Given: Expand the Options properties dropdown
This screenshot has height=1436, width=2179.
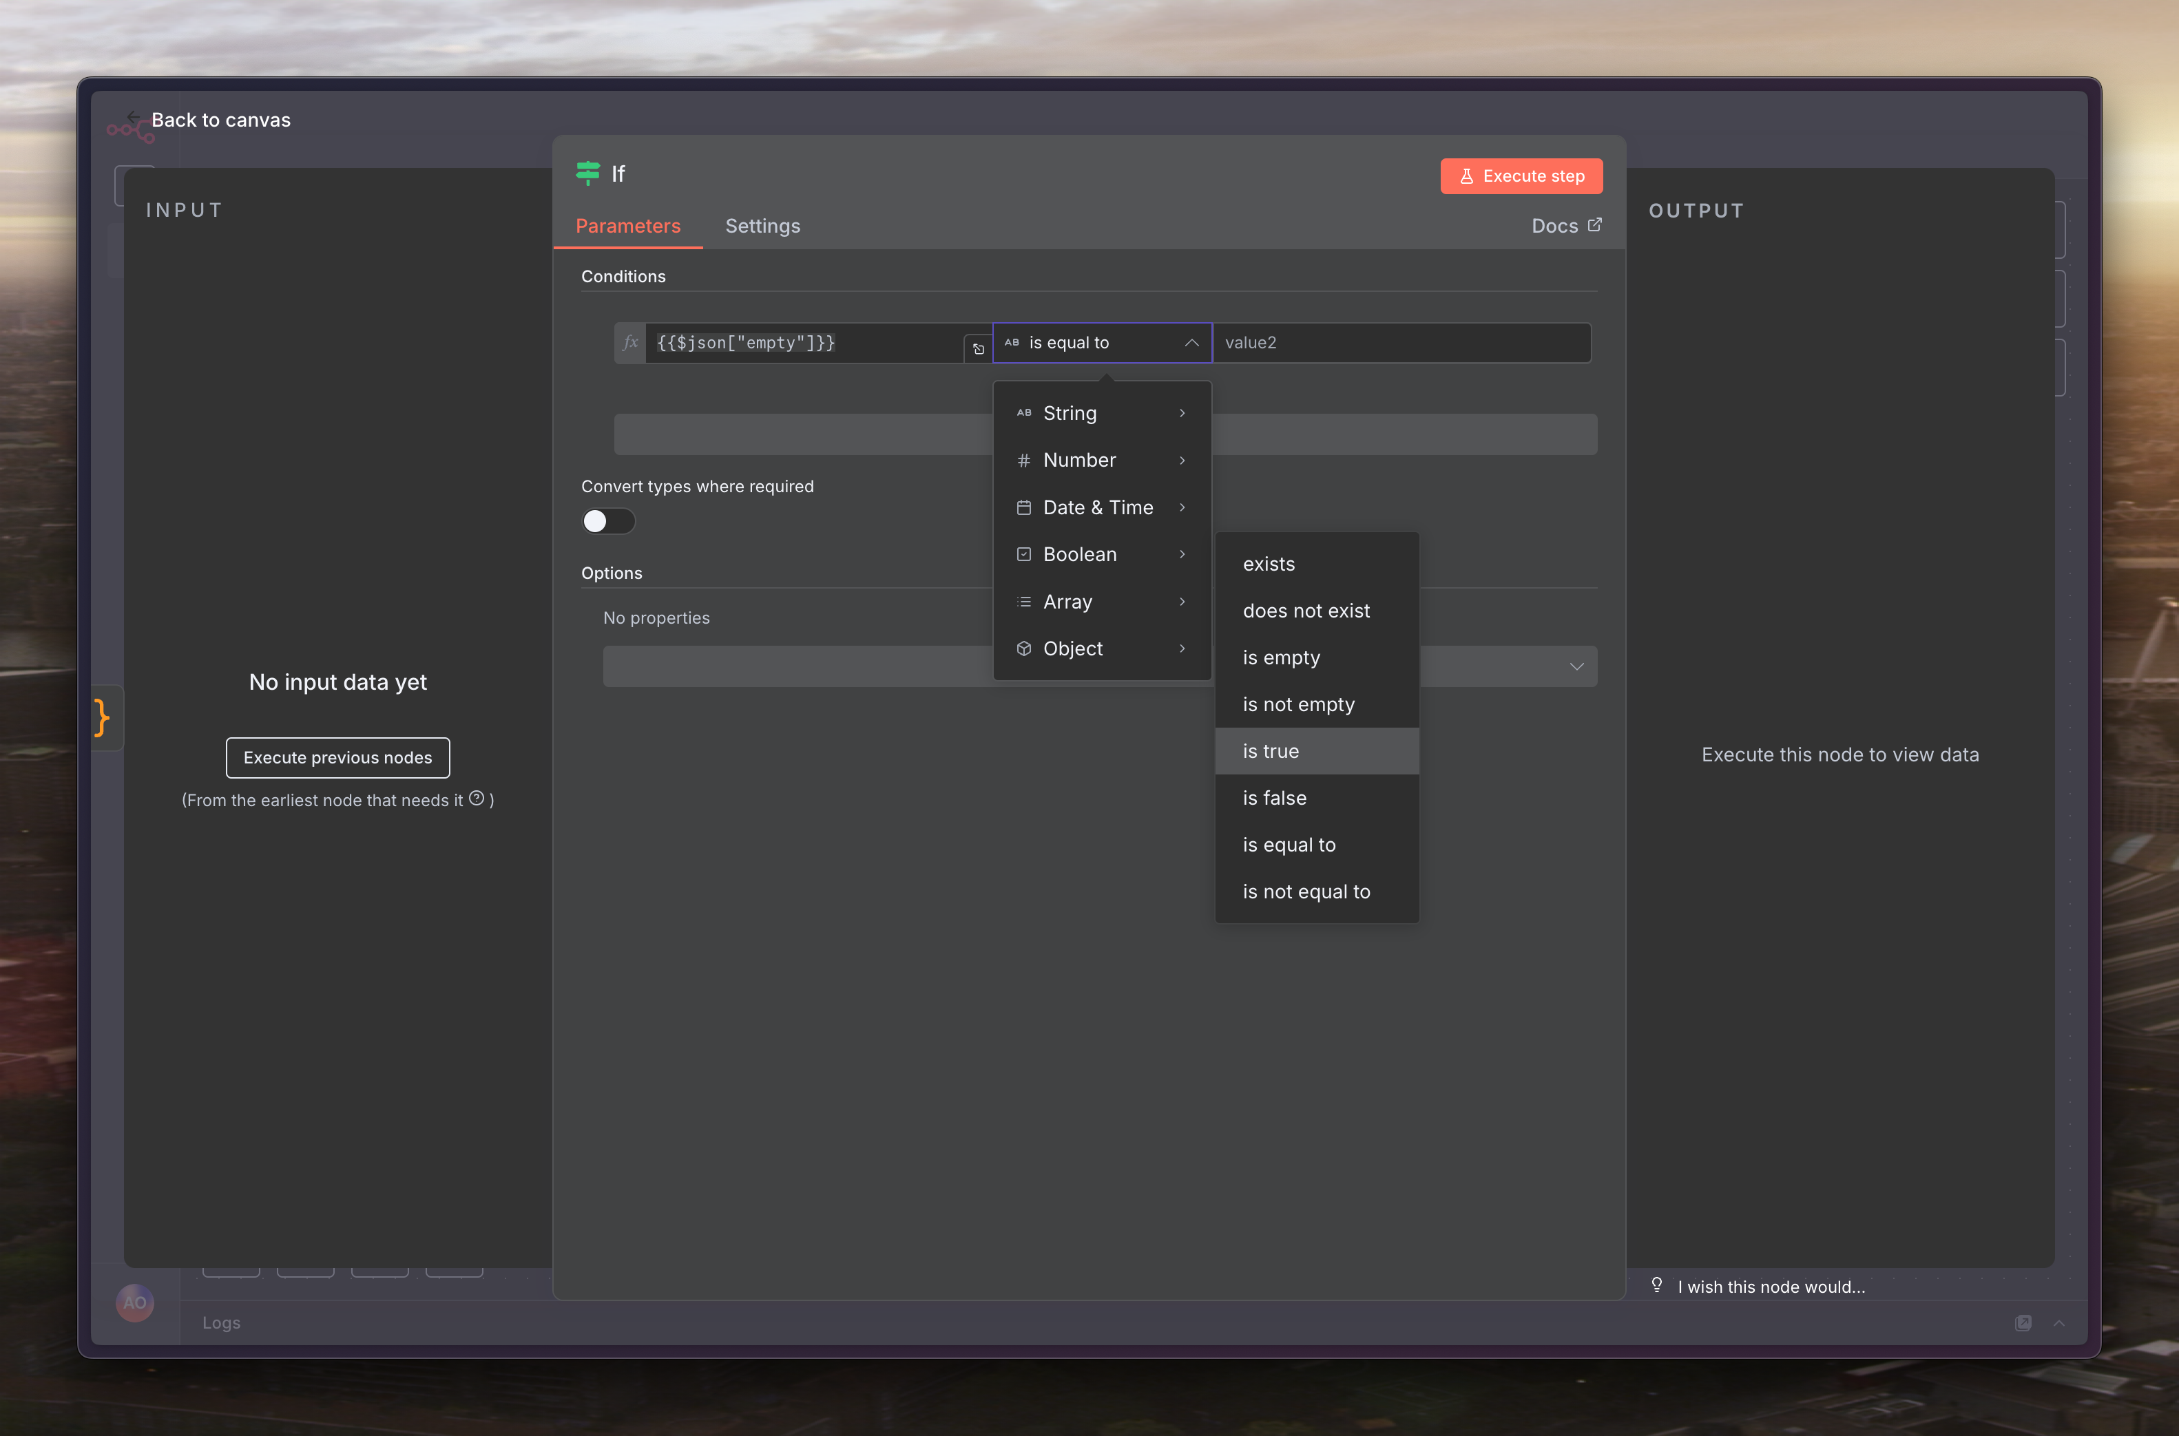Looking at the screenshot, I should pyautogui.click(x=1576, y=666).
